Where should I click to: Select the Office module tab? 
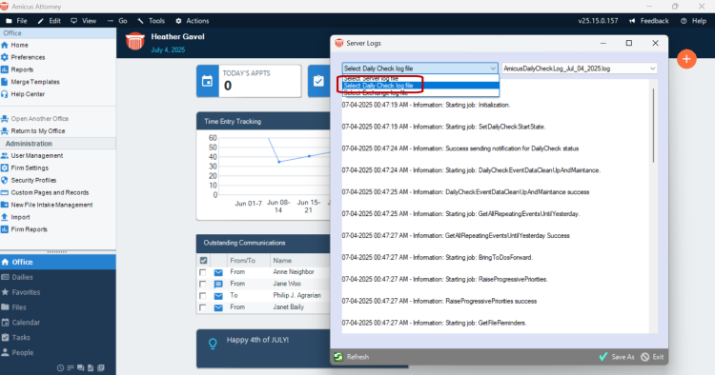pyautogui.click(x=58, y=262)
